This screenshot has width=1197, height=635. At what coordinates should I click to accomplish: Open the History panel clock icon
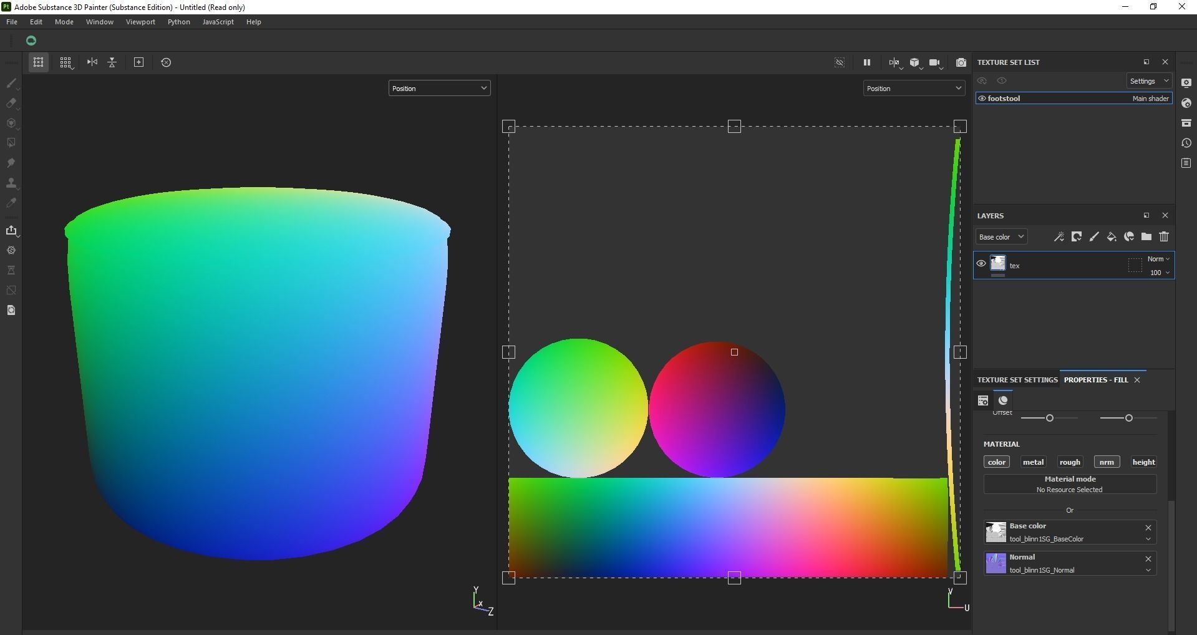[x=1186, y=143]
